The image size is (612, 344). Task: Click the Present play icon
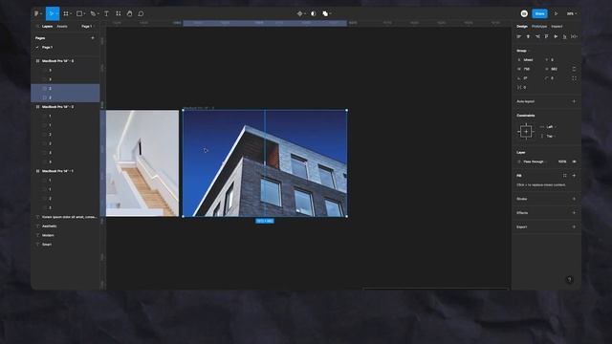pyautogui.click(x=557, y=13)
